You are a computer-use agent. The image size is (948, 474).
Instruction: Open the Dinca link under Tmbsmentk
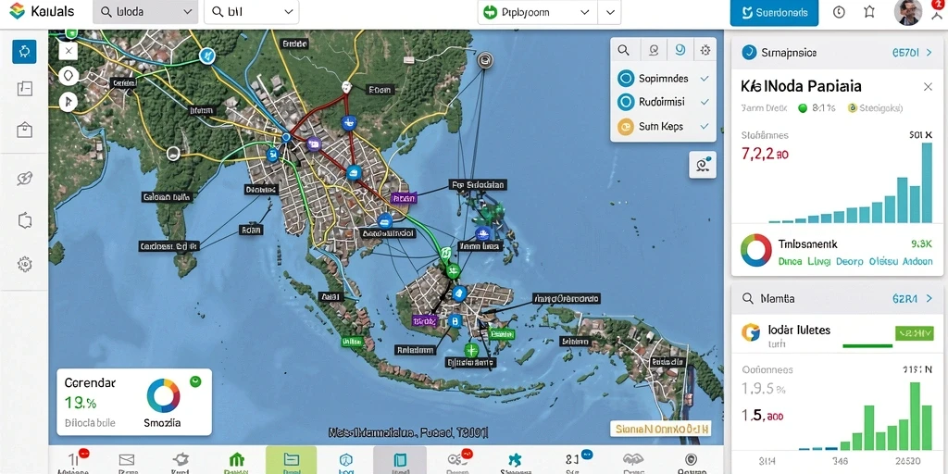click(790, 262)
